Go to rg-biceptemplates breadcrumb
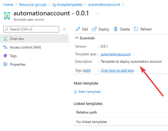 [x=67, y=5]
